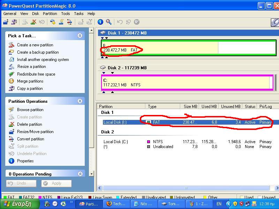Image resolution: width=279 pixels, height=209 pixels.
Task: Click the greyed Merge partitions toolbar icon
Action: [81, 22]
